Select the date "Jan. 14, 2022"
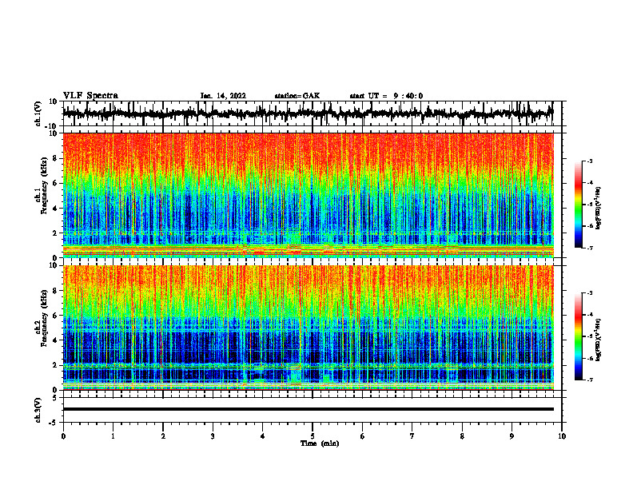This screenshot has width=633, height=489. tap(223, 96)
